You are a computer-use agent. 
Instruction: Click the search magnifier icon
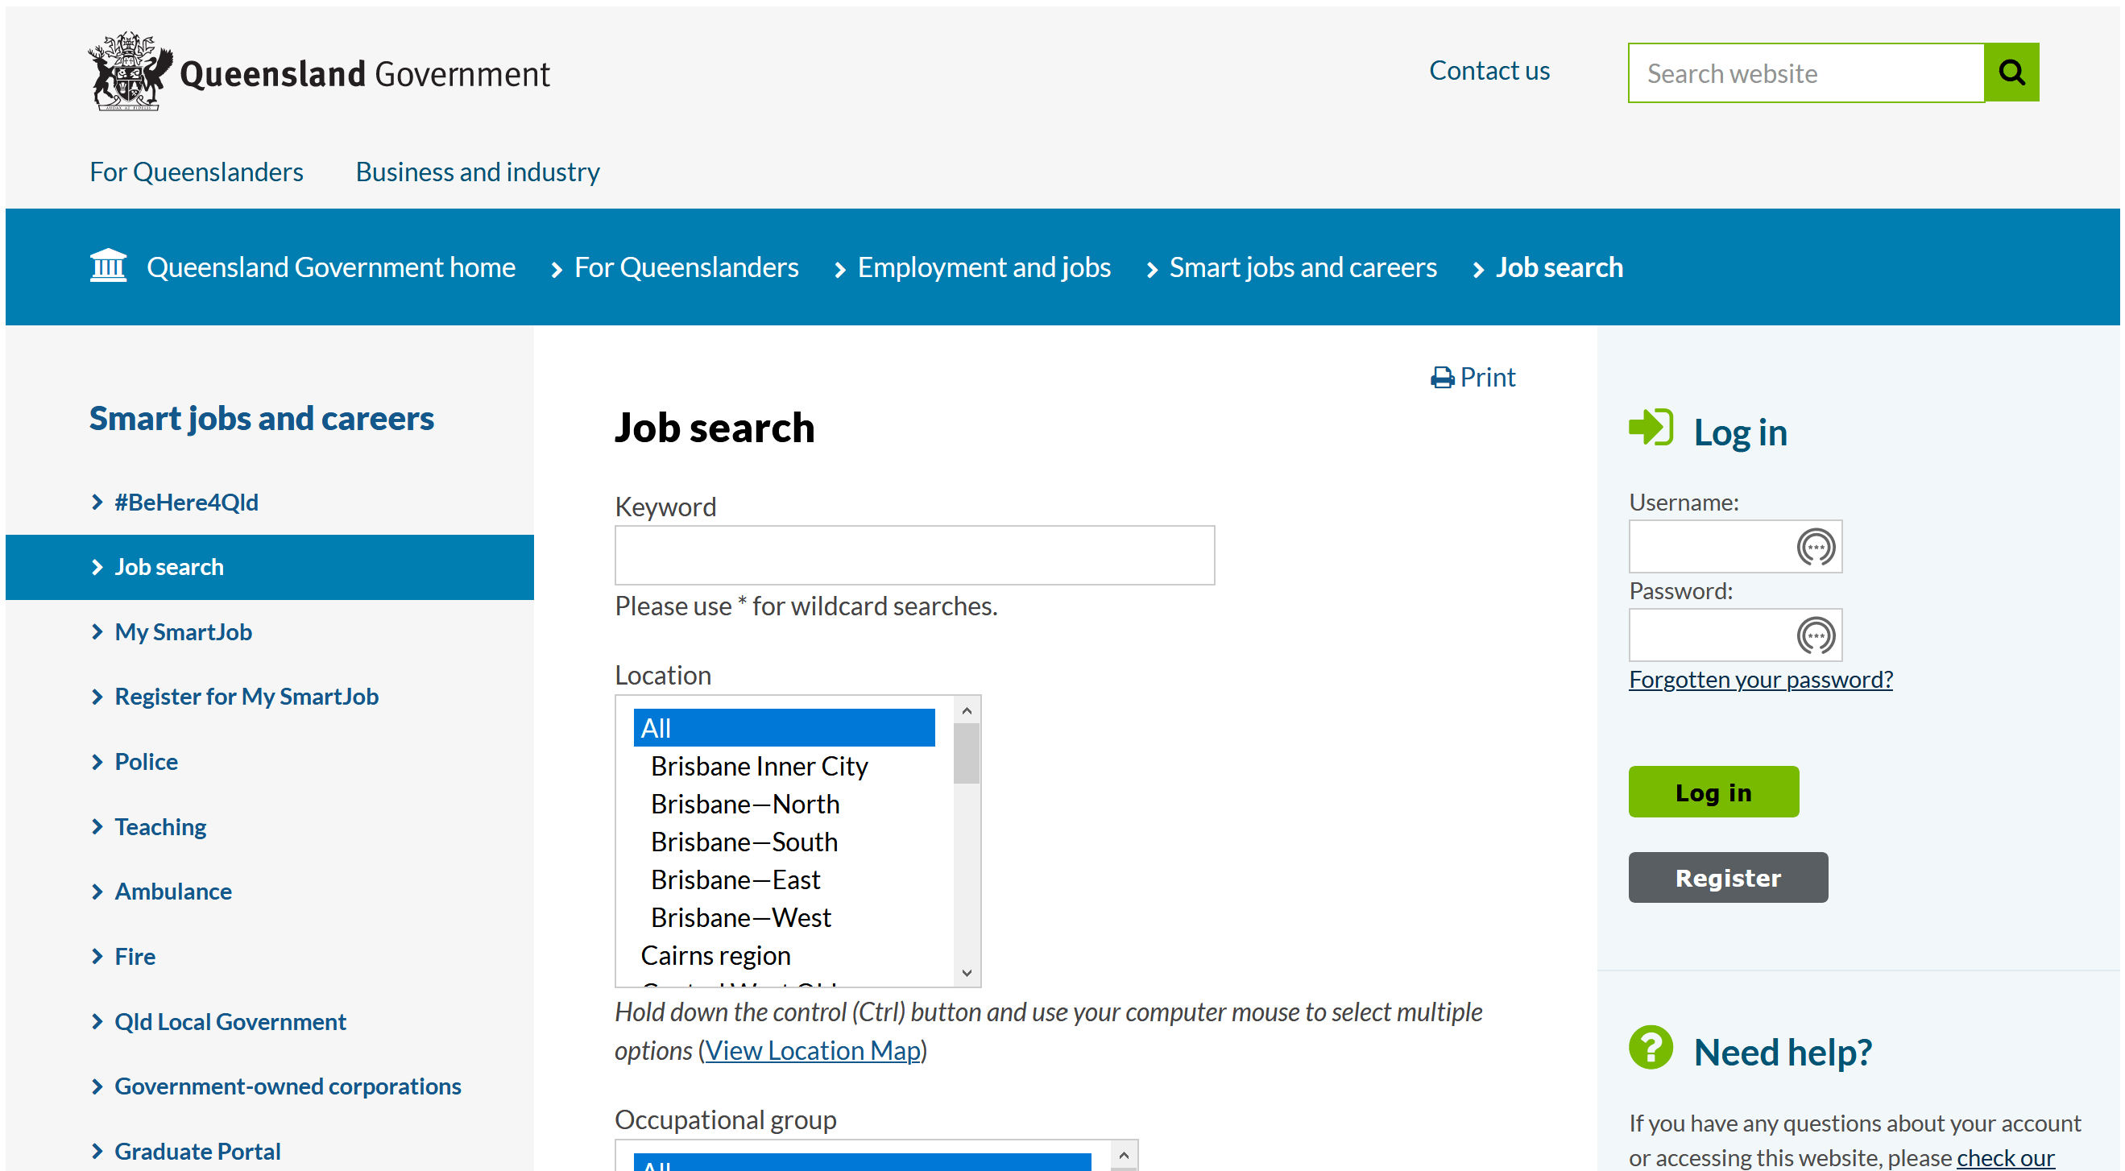(2011, 72)
